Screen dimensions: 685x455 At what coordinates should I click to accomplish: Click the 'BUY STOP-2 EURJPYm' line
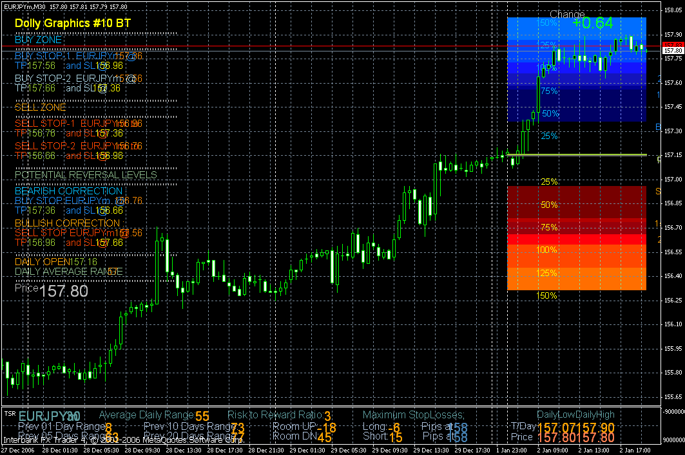79,79
